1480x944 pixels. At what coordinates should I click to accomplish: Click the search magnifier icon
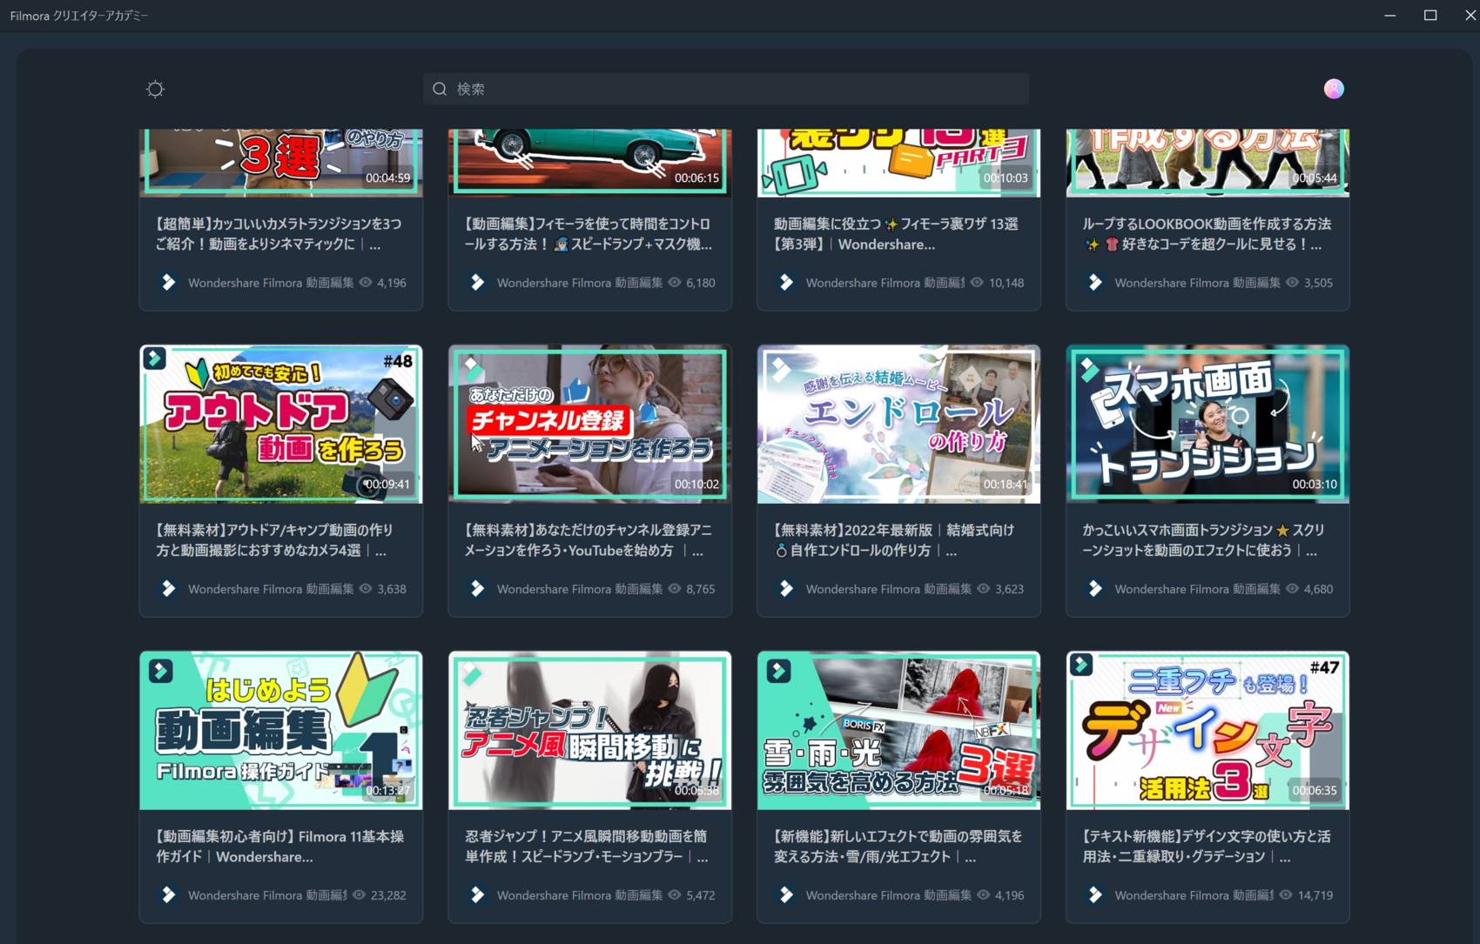[440, 89]
